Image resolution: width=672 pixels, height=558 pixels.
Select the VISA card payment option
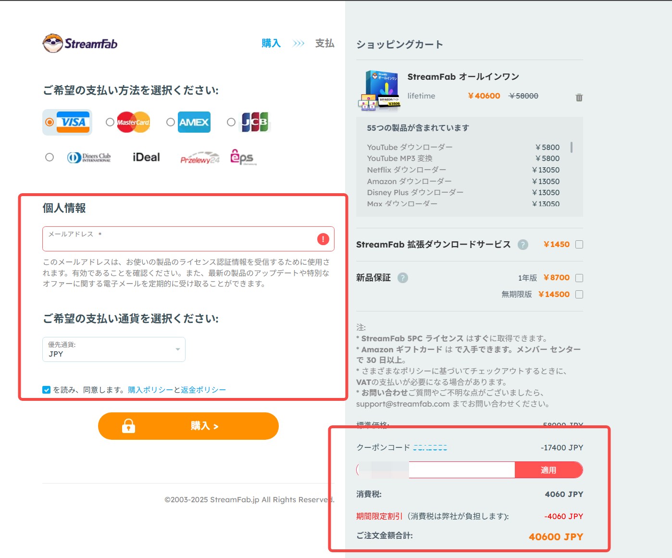[x=50, y=122]
